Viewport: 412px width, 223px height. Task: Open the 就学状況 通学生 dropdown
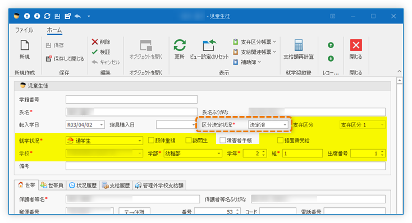point(140,141)
